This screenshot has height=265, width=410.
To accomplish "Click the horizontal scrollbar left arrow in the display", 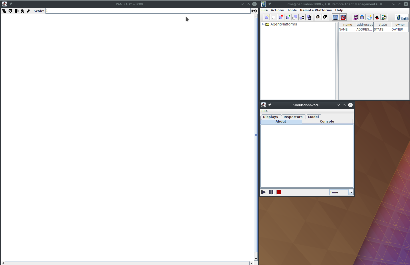I will tap(3, 263).
